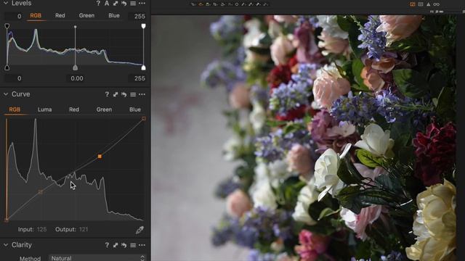The width and height of the screenshot is (465, 261).
Task: Select Blue tab in Levels
Action: pos(114,15)
